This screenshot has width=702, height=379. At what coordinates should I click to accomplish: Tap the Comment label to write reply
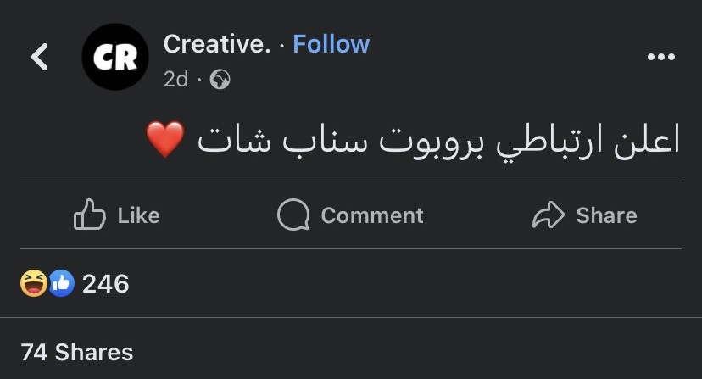click(x=372, y=215)
